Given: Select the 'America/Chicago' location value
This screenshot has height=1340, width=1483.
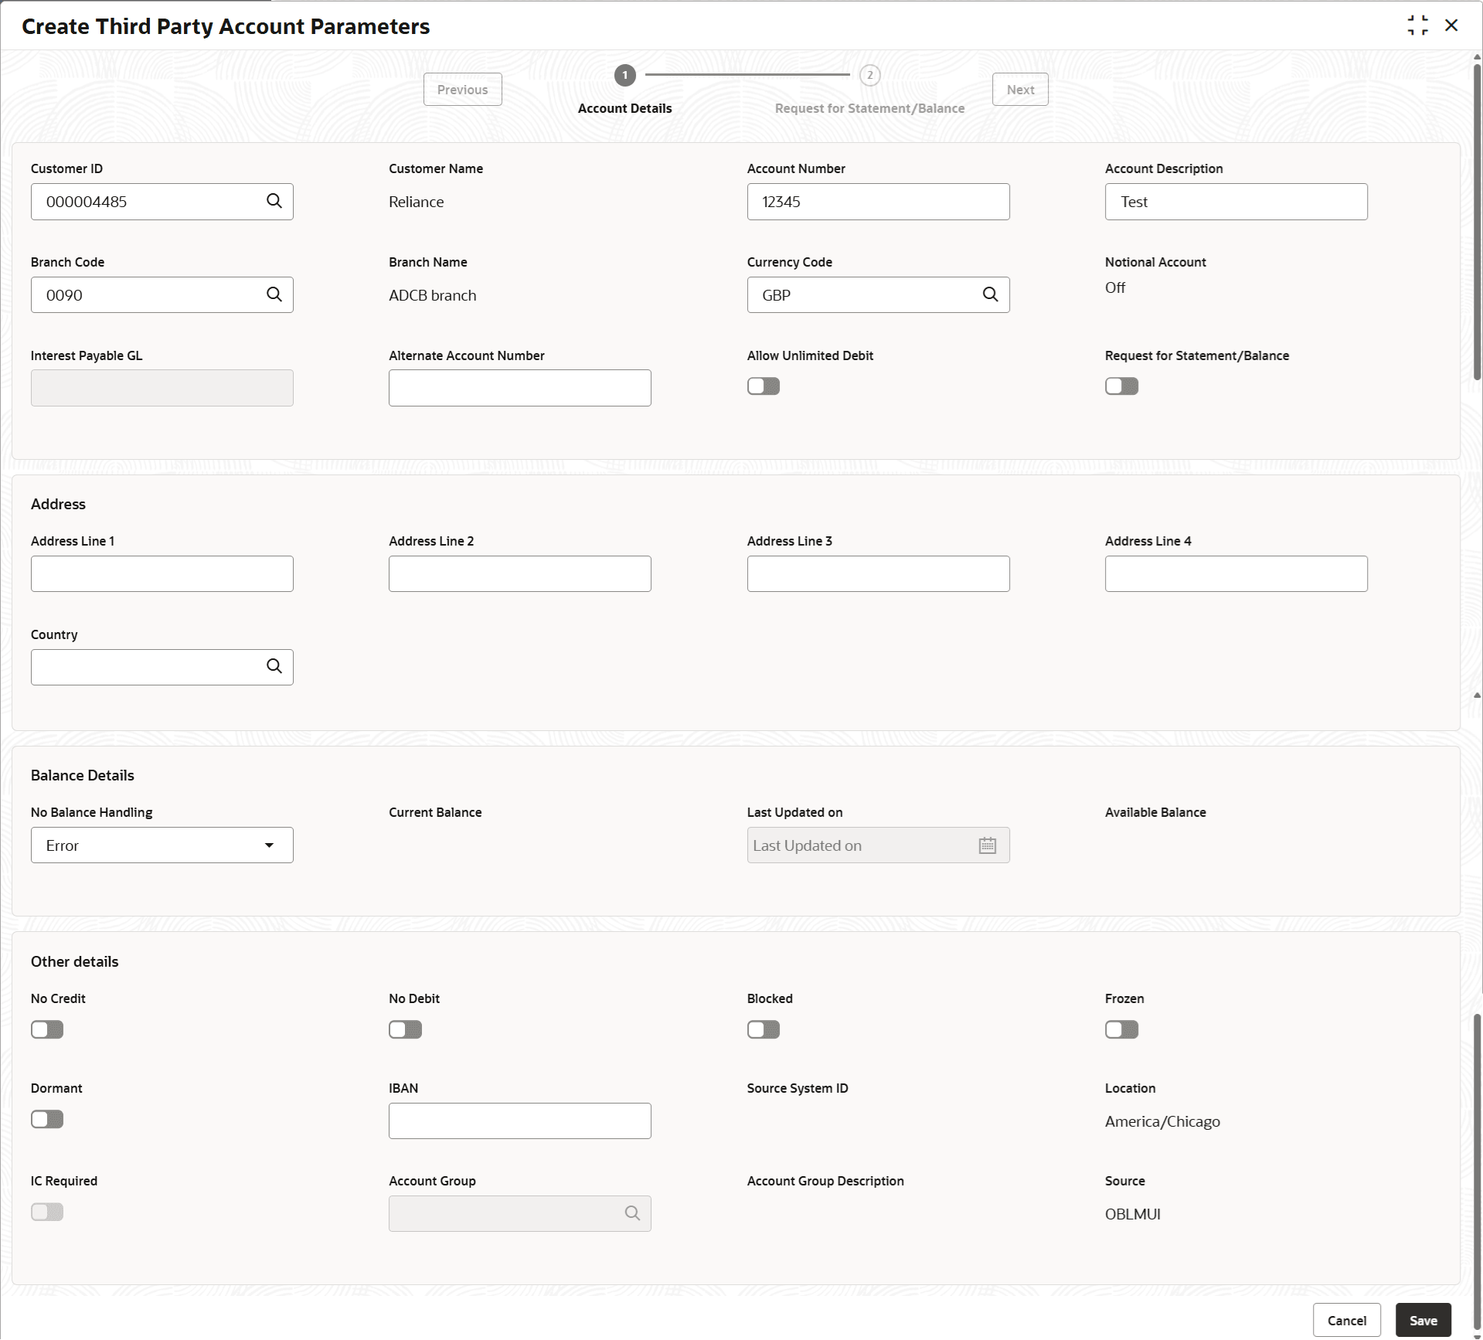Looking at the screenshot, I should click(1162, 1121).
